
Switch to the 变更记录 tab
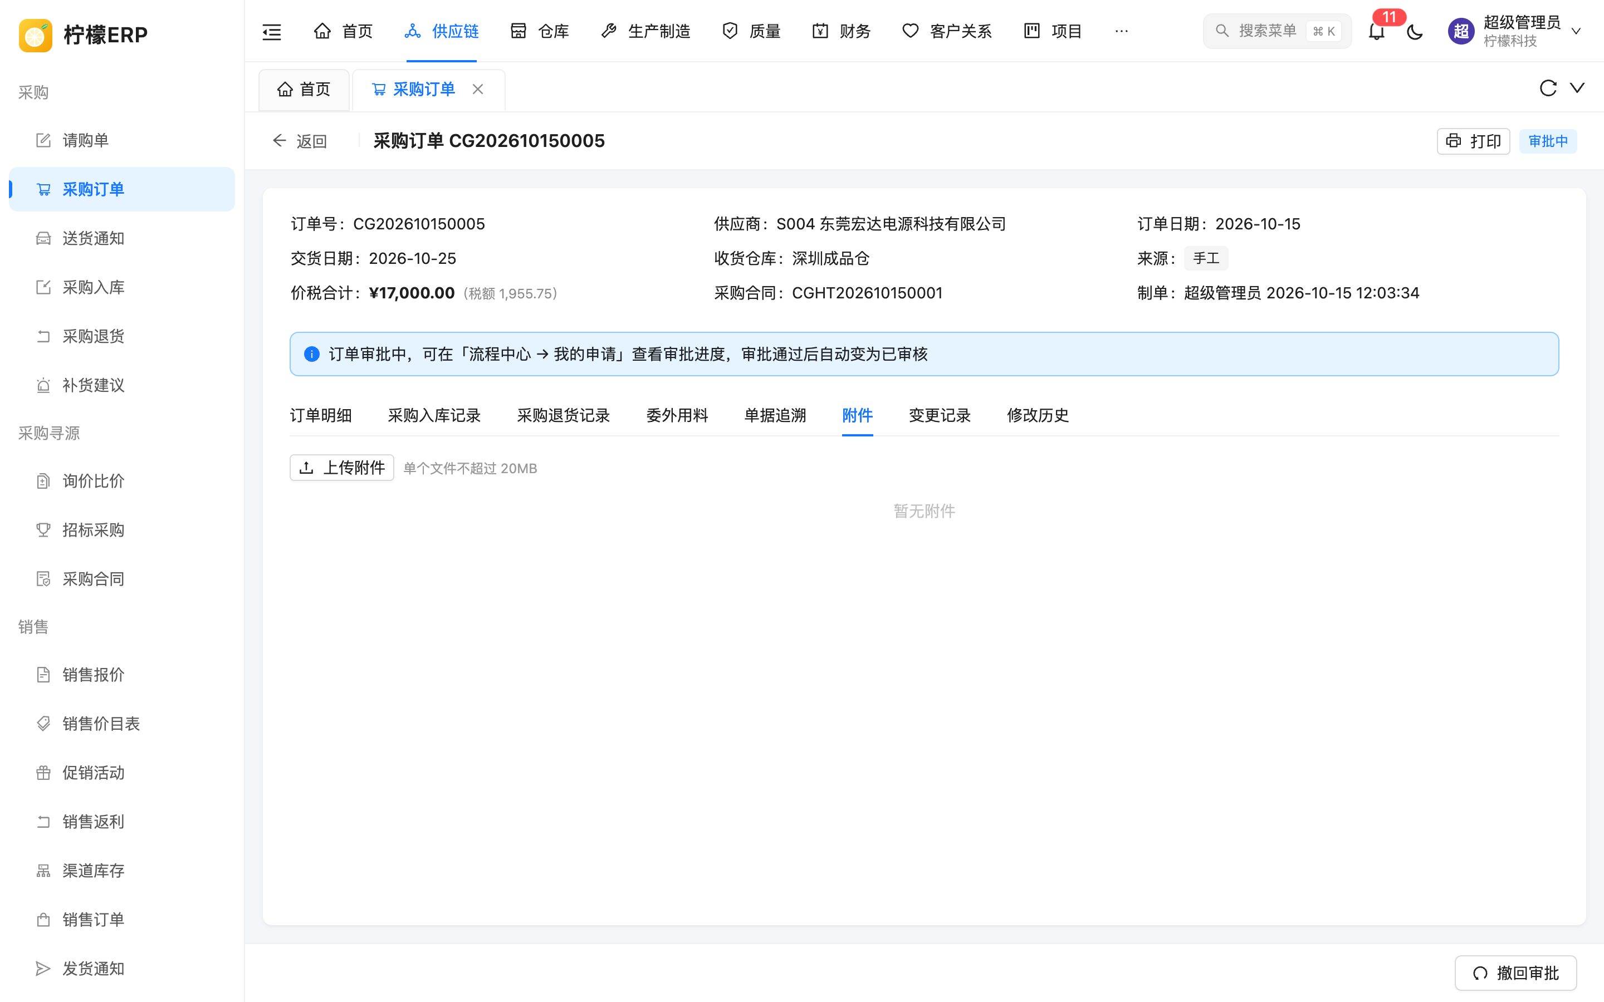(x=939, y=415)
